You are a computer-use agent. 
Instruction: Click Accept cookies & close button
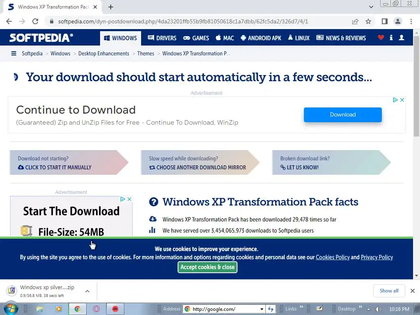208,267
